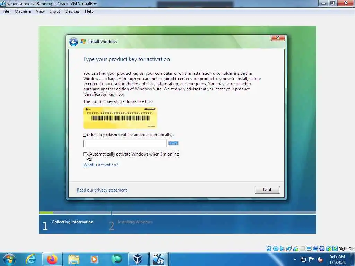Enable automatically activate Windows checkbox

85,154
